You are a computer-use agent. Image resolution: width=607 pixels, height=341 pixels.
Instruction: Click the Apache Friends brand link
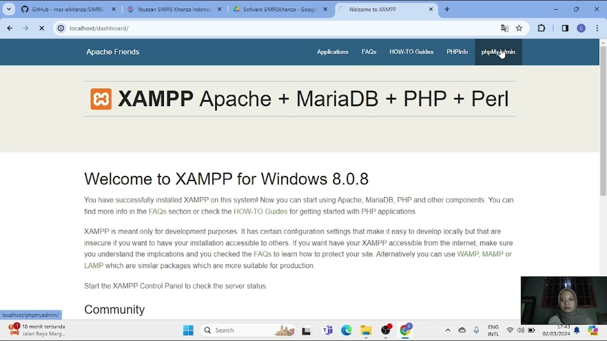click(x=113, y=52)
